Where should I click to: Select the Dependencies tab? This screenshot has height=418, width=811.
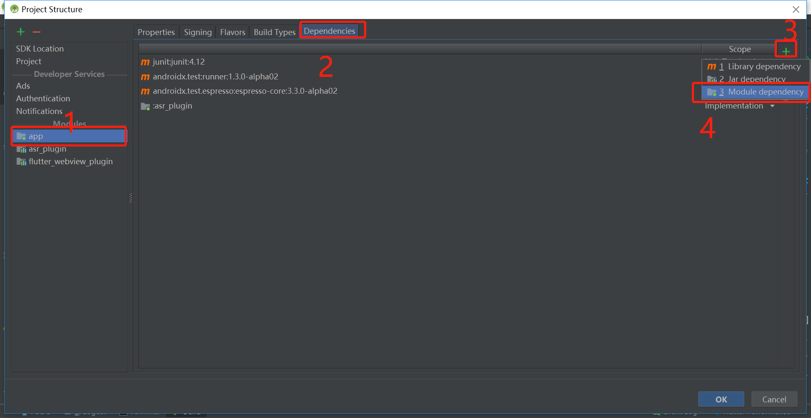(329, 31)
